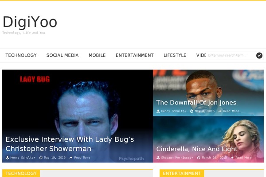
Task: Click Read More on Lady Bug article
Action: [82, 158]
